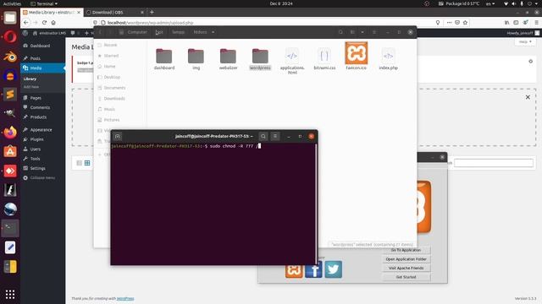Viewport: 542px width, 304px height.
Task: Expand the WordPress Help dropdown
Action: [x=525, y=41]
